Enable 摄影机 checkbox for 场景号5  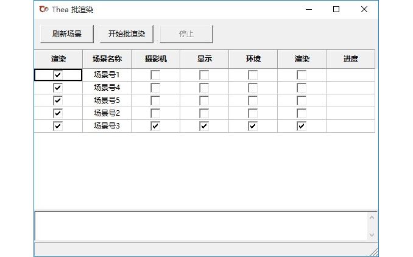(155, 100)
